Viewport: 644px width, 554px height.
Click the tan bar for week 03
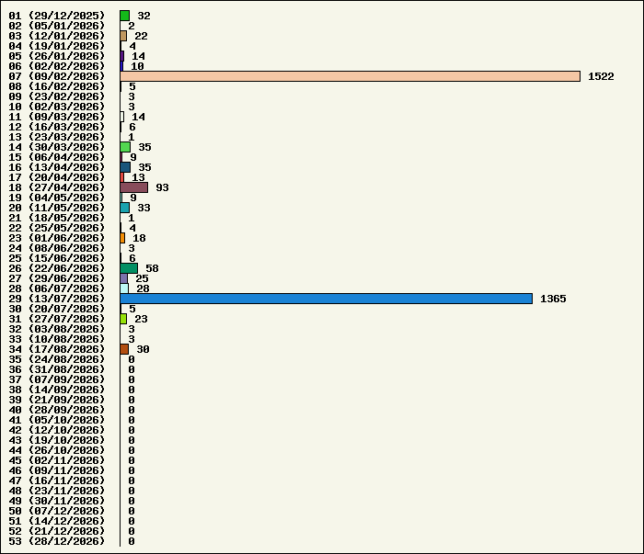click(123, 36)
